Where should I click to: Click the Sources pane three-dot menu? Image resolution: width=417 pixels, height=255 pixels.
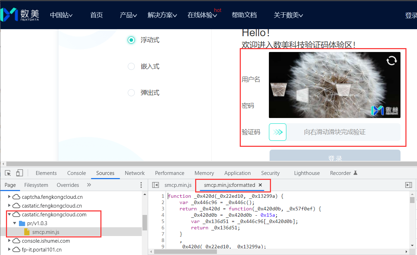141,185
